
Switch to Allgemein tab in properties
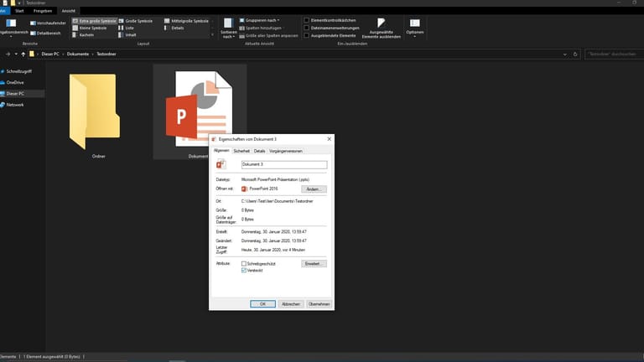tap(221, 151)
